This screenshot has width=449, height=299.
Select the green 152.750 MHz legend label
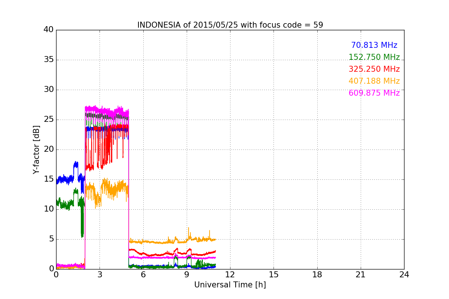point(374,57)
